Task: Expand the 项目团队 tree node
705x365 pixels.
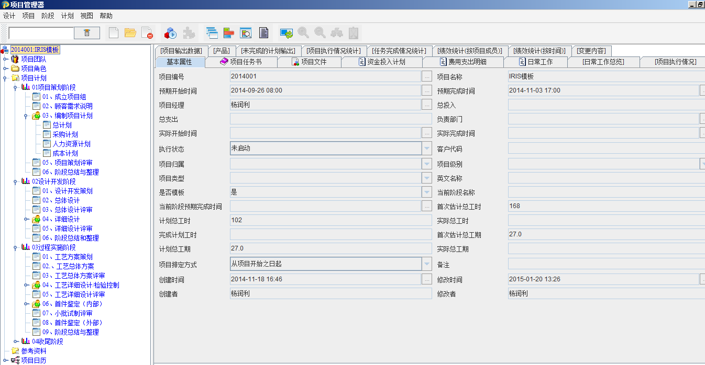Action: 6,59
